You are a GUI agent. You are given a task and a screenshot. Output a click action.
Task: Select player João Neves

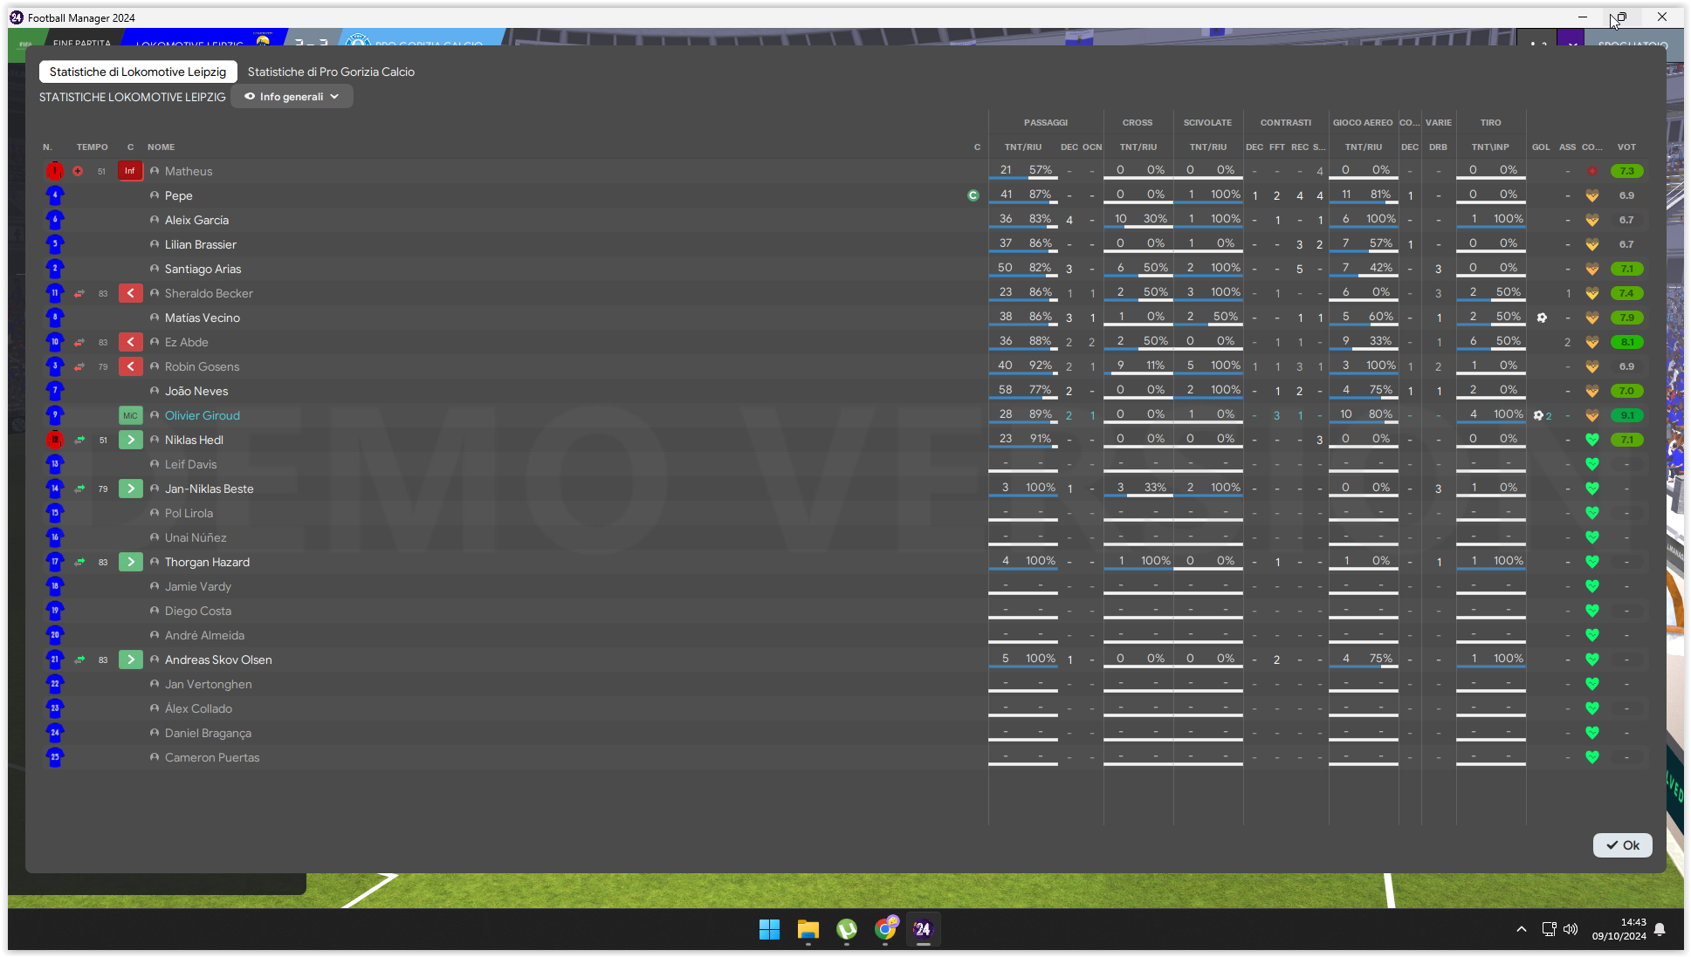tap(196, 391)
